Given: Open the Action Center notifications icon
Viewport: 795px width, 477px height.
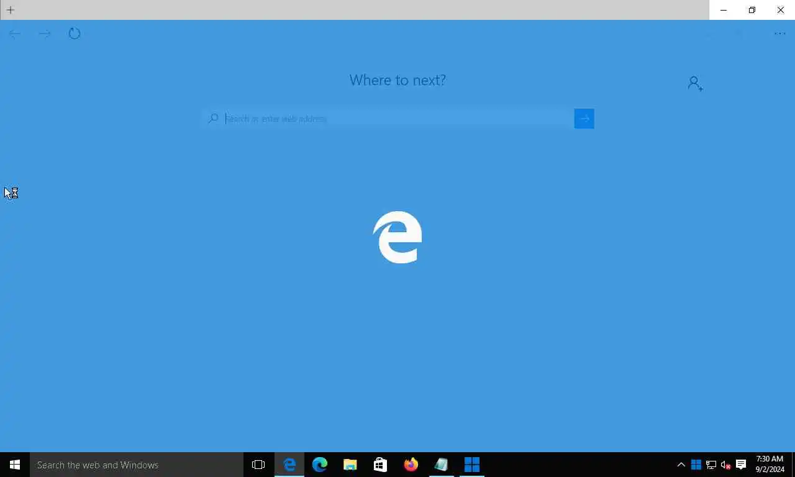Looking at the screenshot, I should pyautogui.click(x=740, y=465).
